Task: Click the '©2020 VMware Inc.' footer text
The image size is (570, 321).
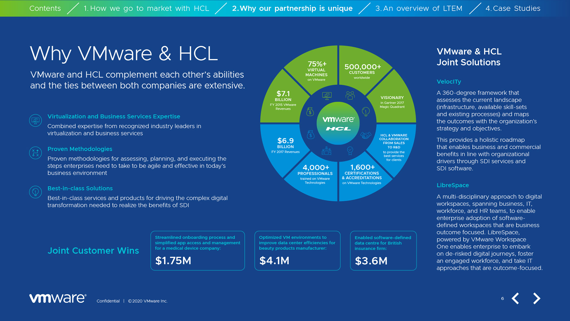Action: [148, 301]
